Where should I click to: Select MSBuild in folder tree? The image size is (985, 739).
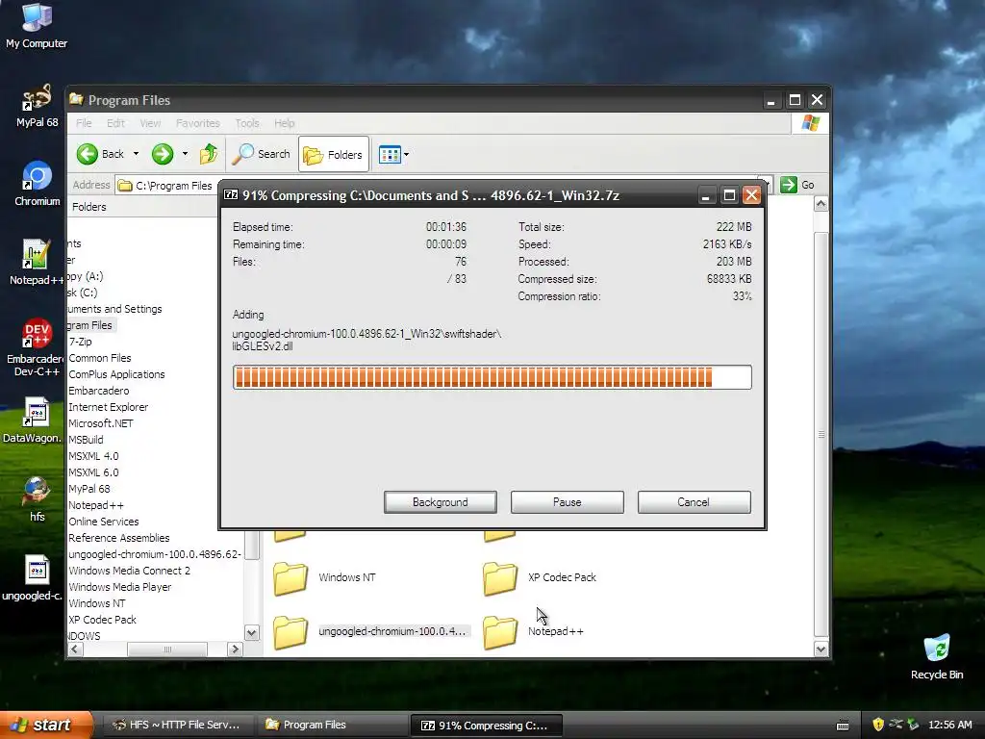point(86,439)
